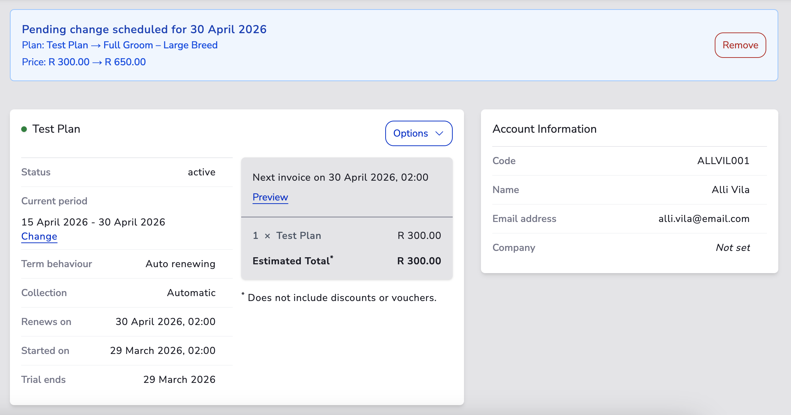Click the Term behaviour Auto renewing value
This screenshot has width=791, height=415.
(x=180, y=264)
